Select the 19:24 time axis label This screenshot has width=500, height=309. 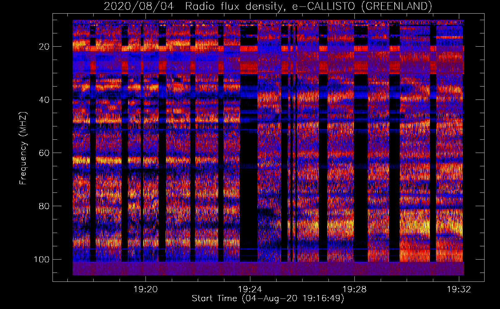click(x=250, y=289)
